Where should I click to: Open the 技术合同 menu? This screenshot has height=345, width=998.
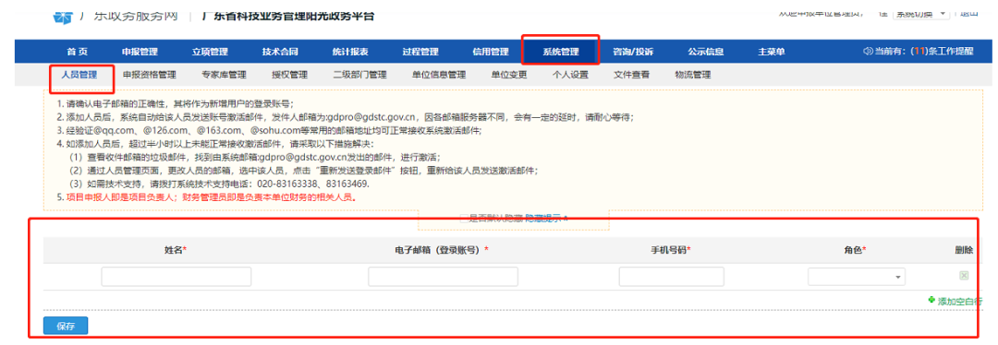click(x=280, y=52)
